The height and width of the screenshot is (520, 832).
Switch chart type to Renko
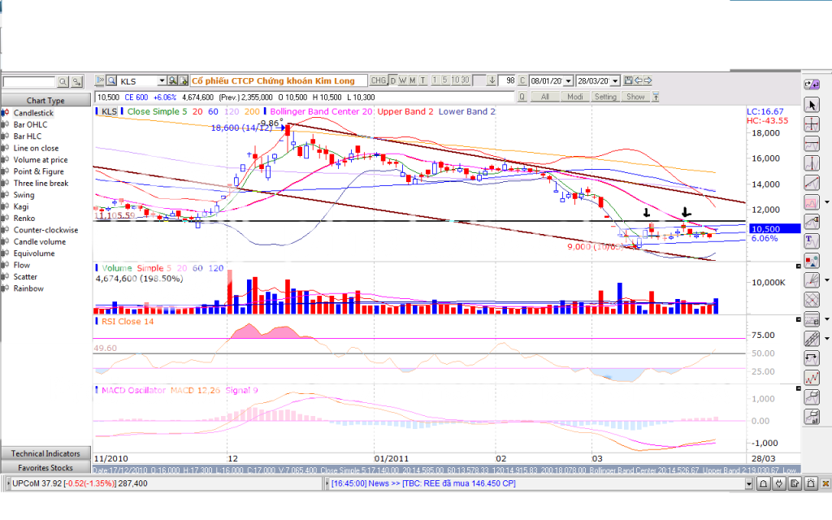[24, 219]
